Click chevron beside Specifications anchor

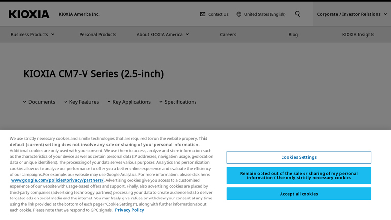pos(161,102)
